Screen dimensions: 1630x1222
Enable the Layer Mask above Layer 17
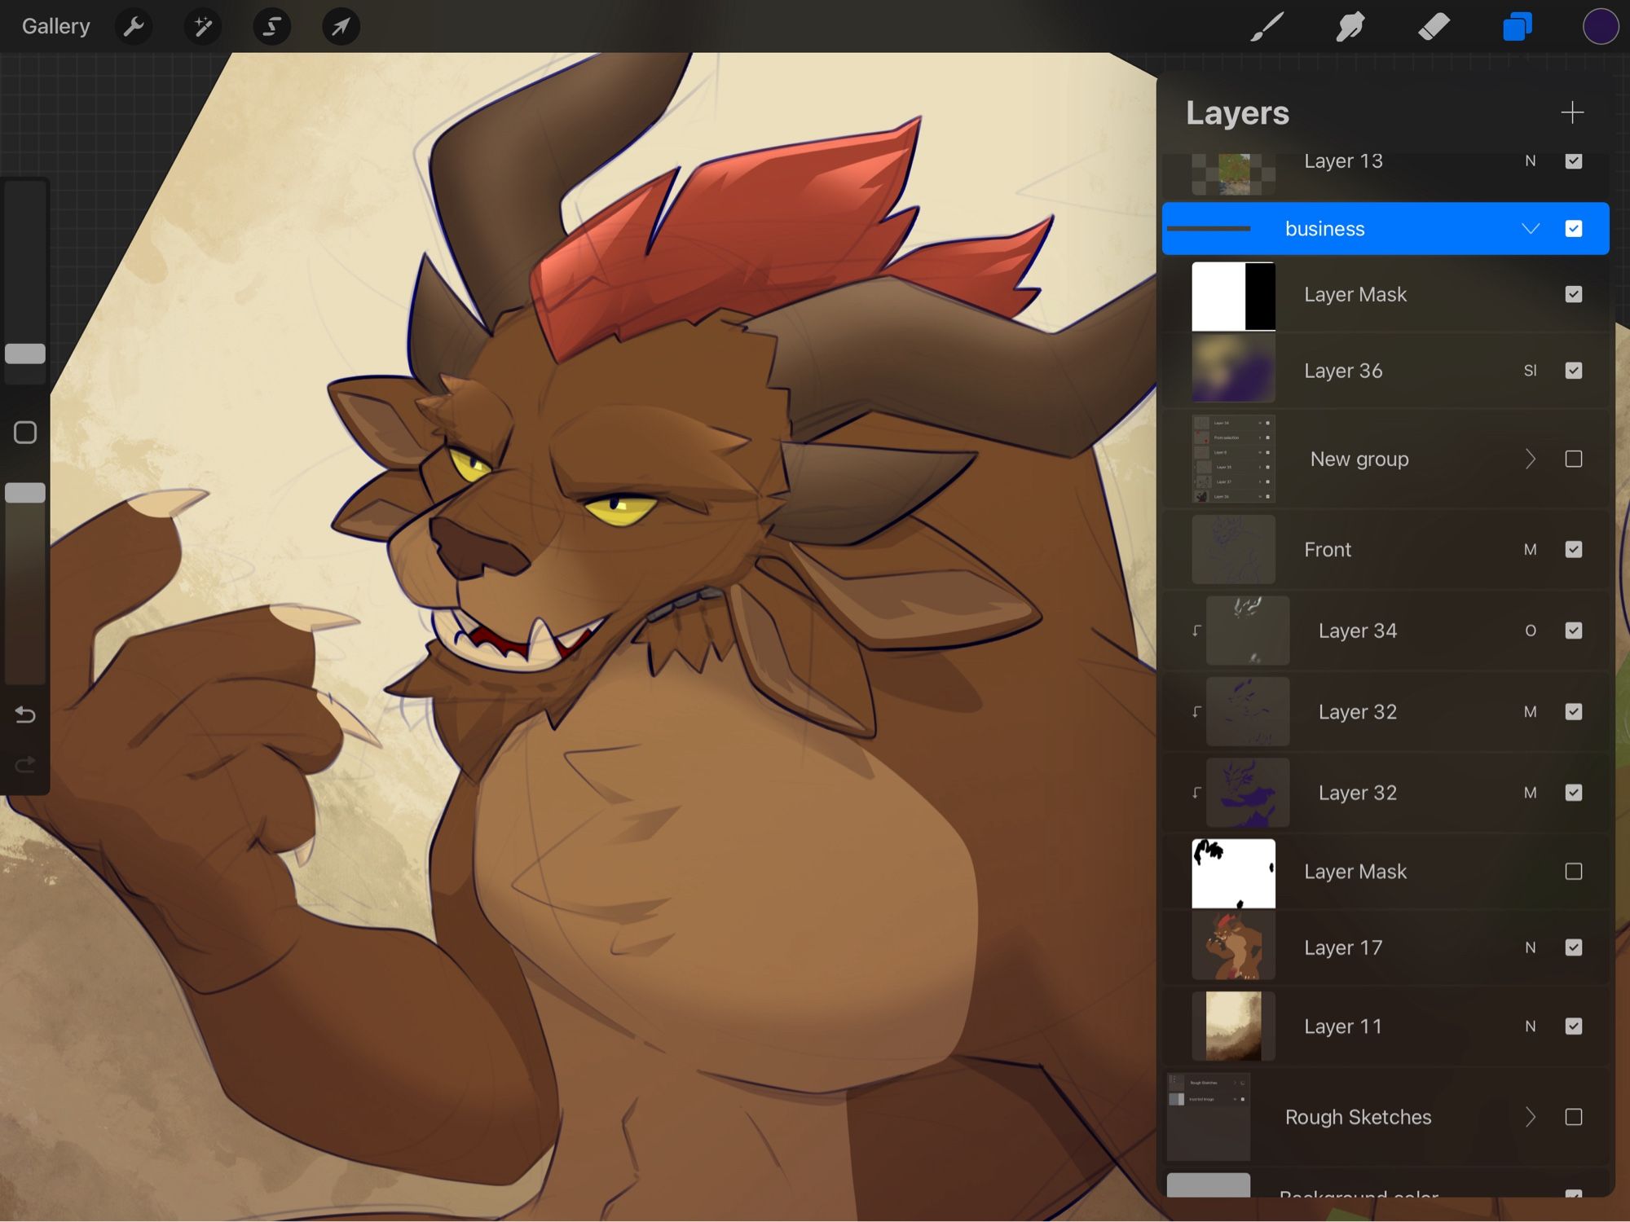click(1574, 872)
